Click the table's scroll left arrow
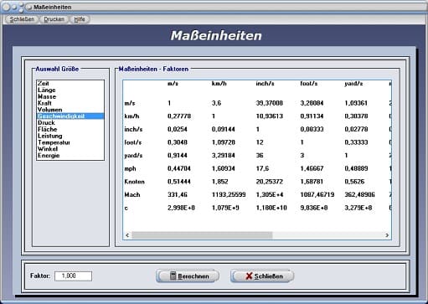This screenshot has height=304, width=428. tap(127, 235)
